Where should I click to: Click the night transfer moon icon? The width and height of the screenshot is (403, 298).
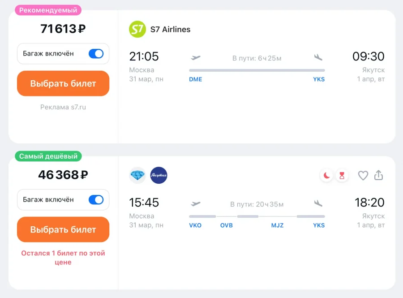pos(327,176)
